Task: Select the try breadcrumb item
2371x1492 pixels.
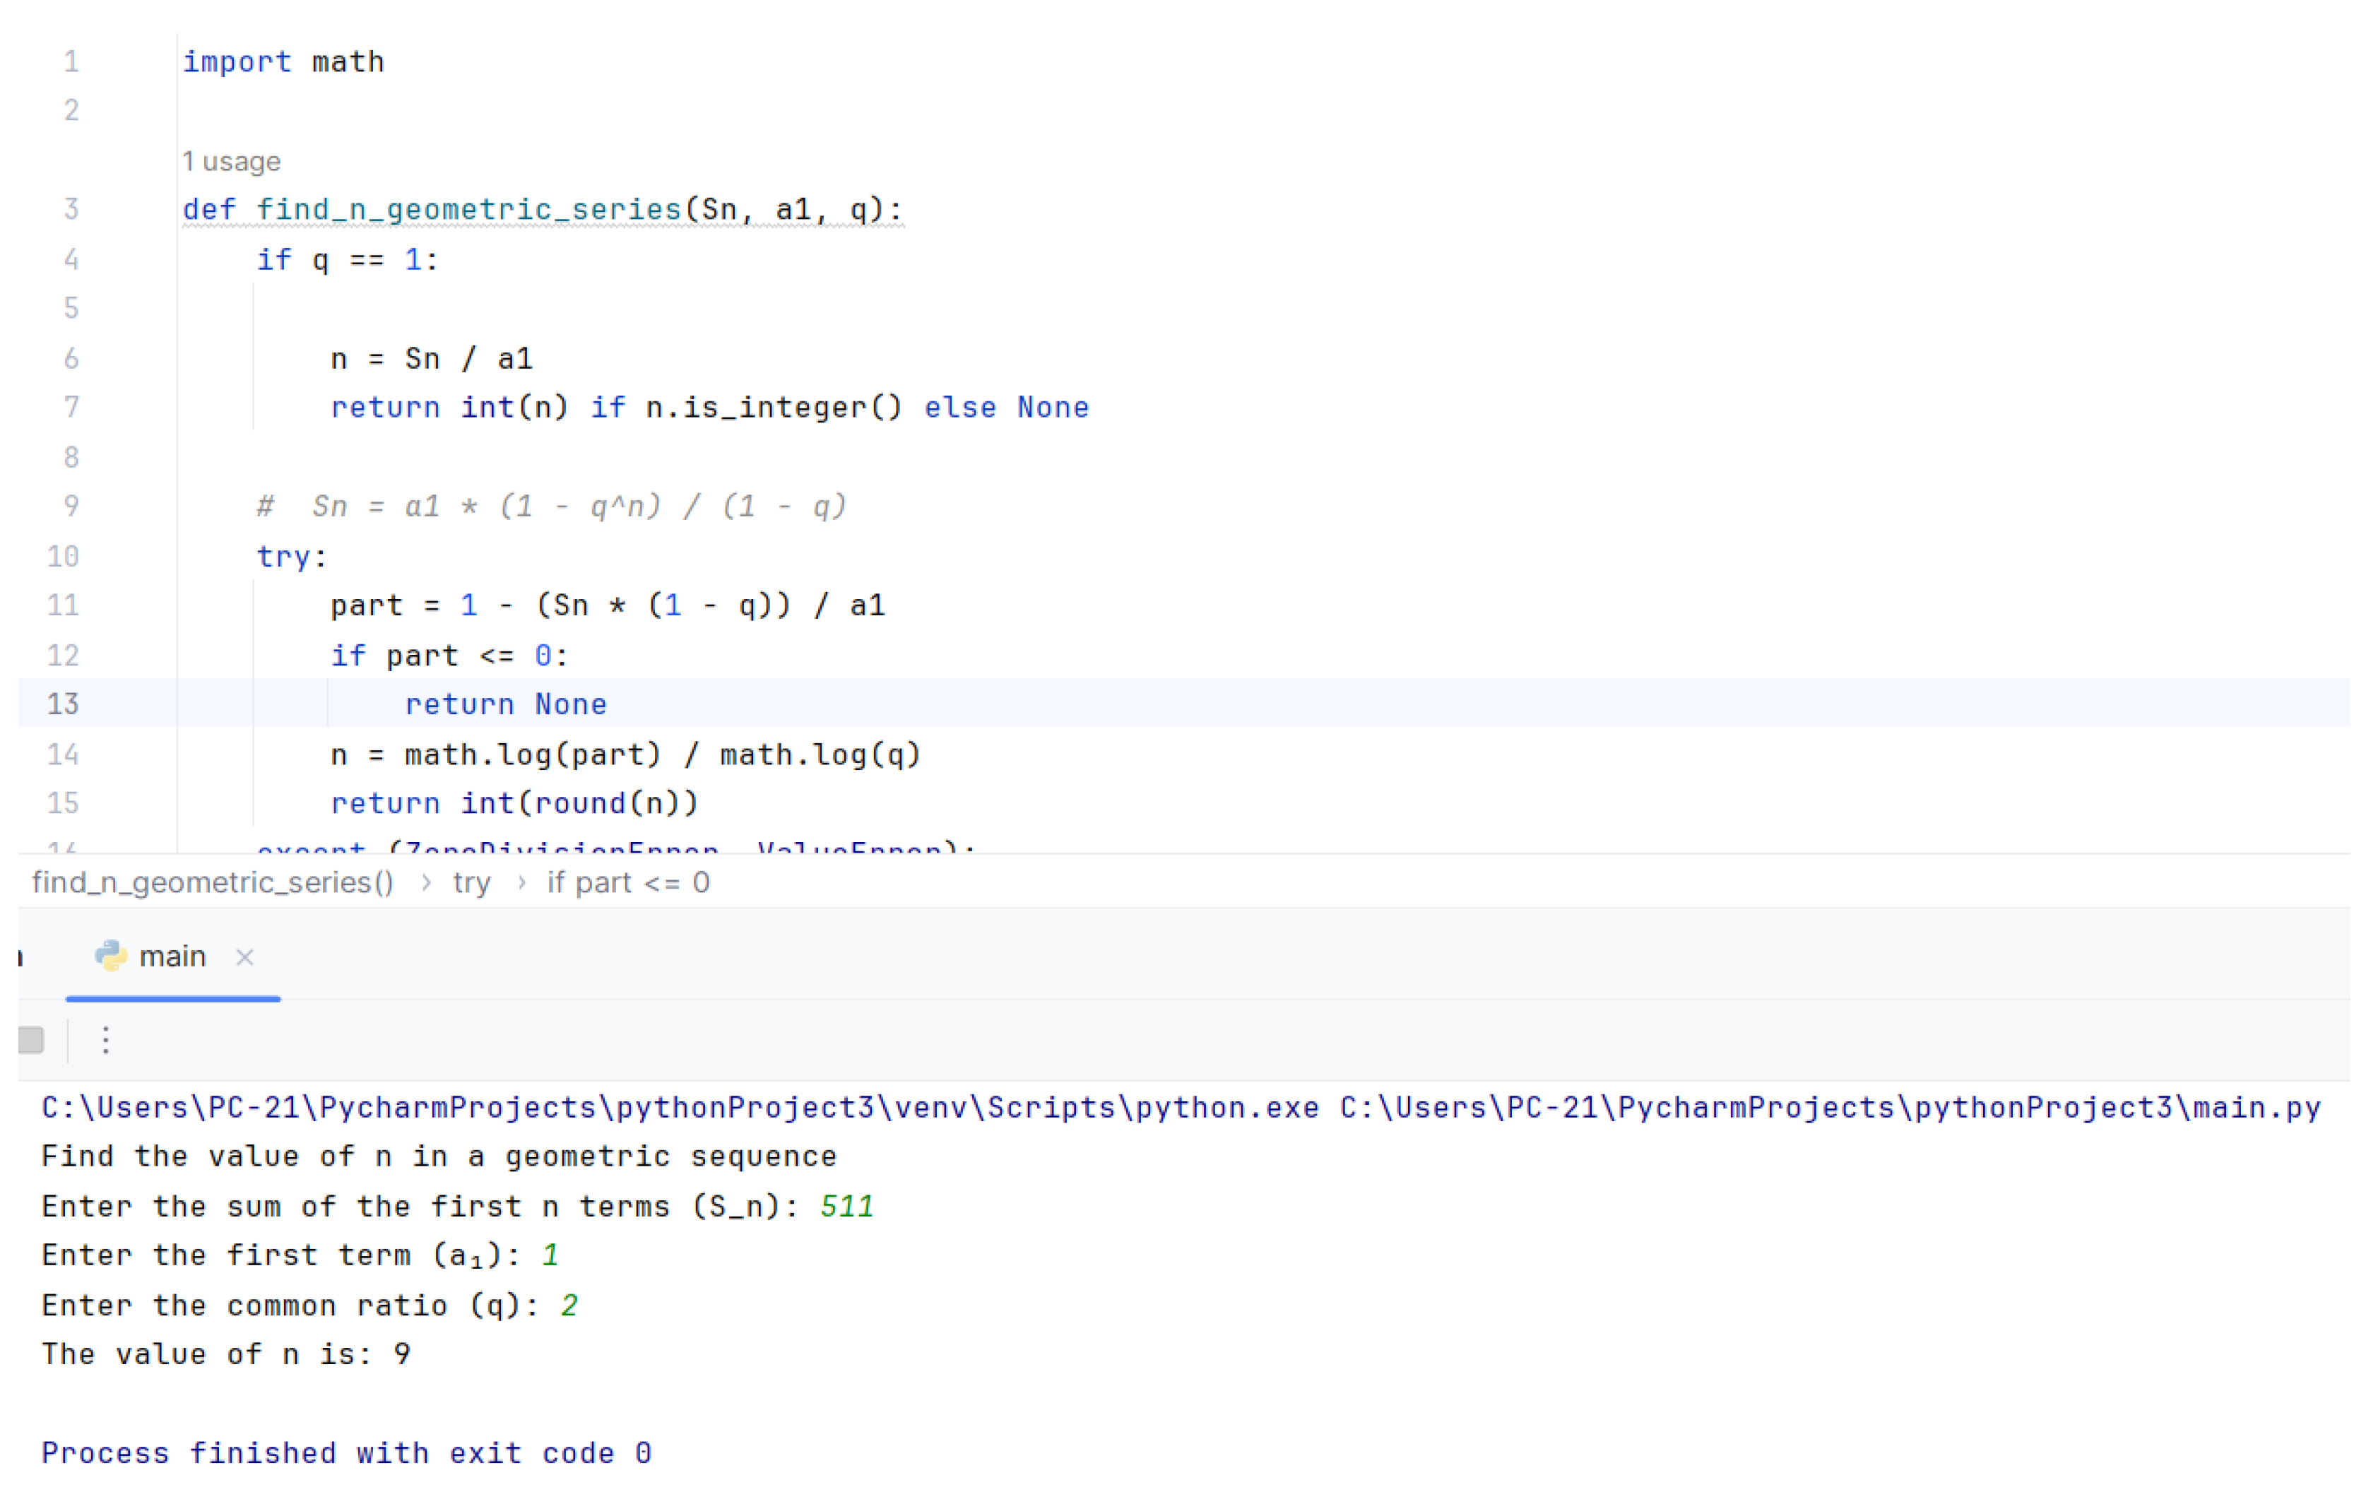Action: pyautogui.click(x=471, y=882)
